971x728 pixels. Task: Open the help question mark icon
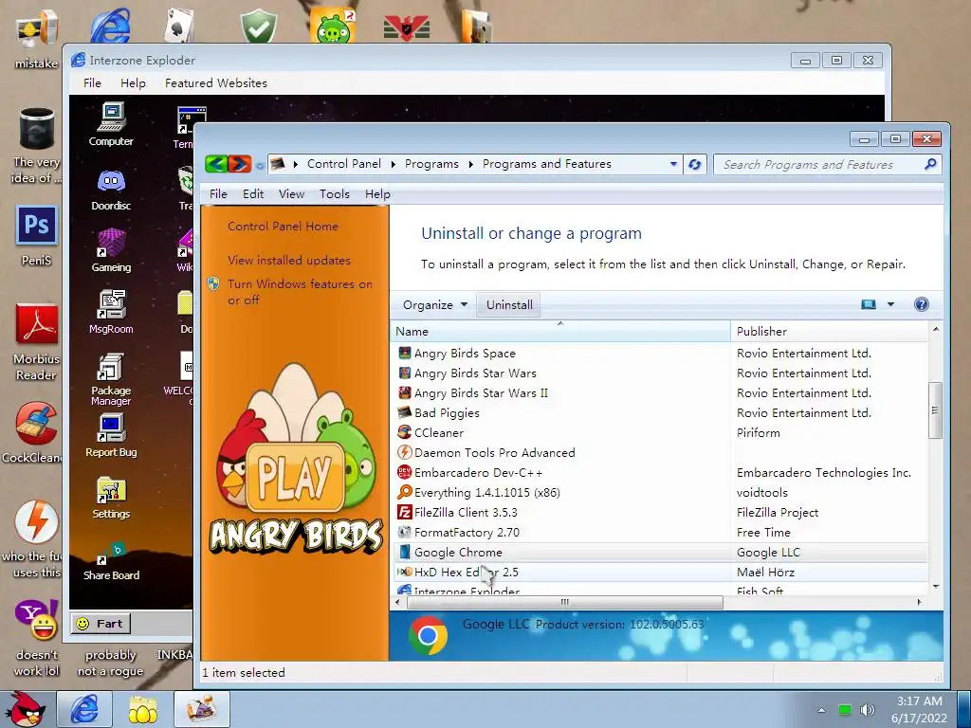(x=922, y=304)
